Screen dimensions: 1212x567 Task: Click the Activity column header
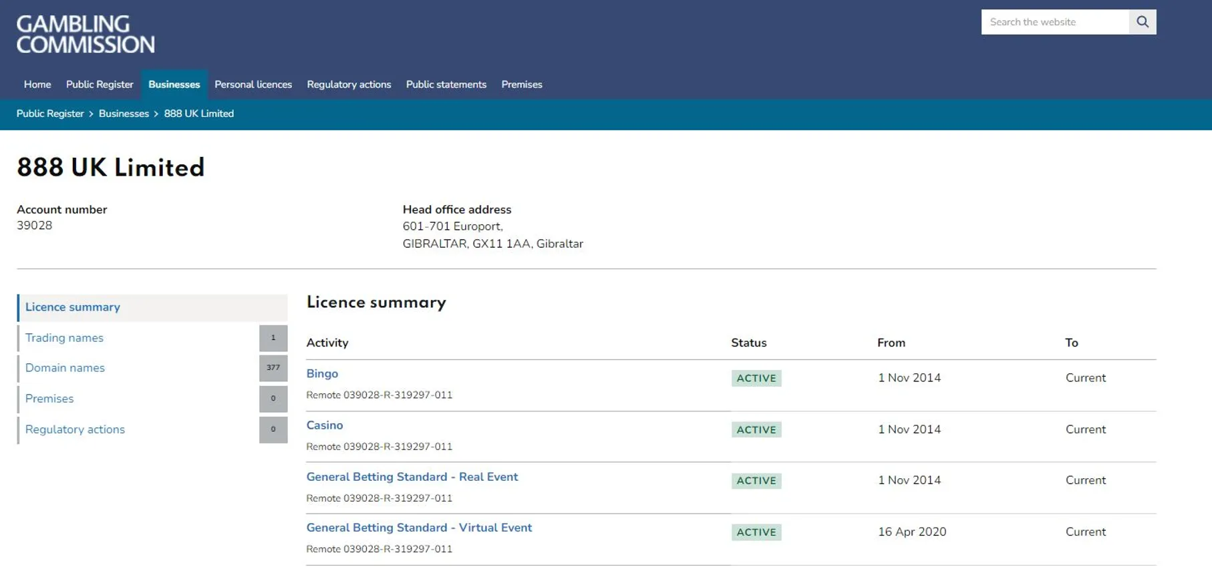coord(327,343)
